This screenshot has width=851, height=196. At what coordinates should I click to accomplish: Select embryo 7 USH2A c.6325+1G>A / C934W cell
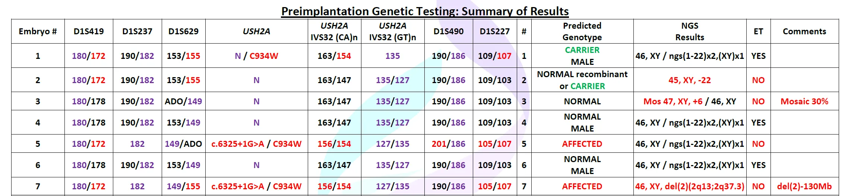click(x=256, y=186)
